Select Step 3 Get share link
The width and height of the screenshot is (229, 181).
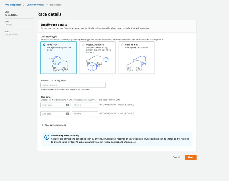(12, 33)
